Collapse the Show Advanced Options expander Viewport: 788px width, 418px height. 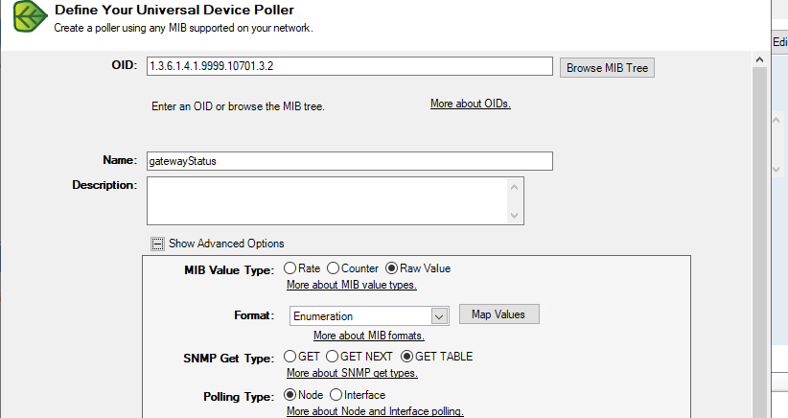[158, 244]
